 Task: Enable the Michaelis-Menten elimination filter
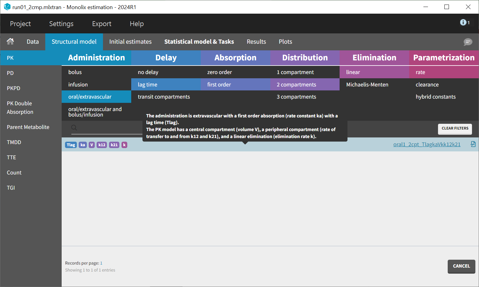pyautogui.click(x=367, y=85)
